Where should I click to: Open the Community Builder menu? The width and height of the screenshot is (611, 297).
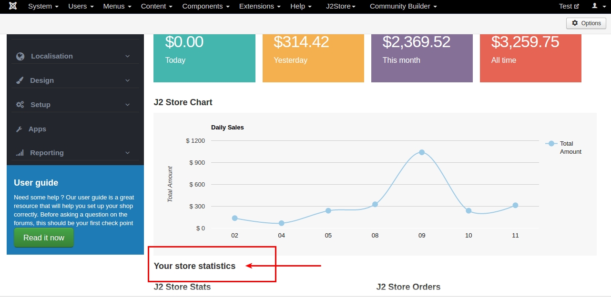(x=403, y=6)
